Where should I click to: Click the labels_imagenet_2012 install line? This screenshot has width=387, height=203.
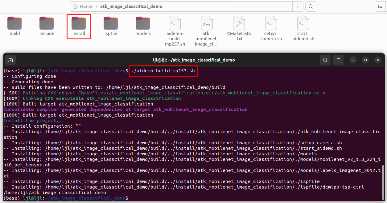[x=192, y=173]
